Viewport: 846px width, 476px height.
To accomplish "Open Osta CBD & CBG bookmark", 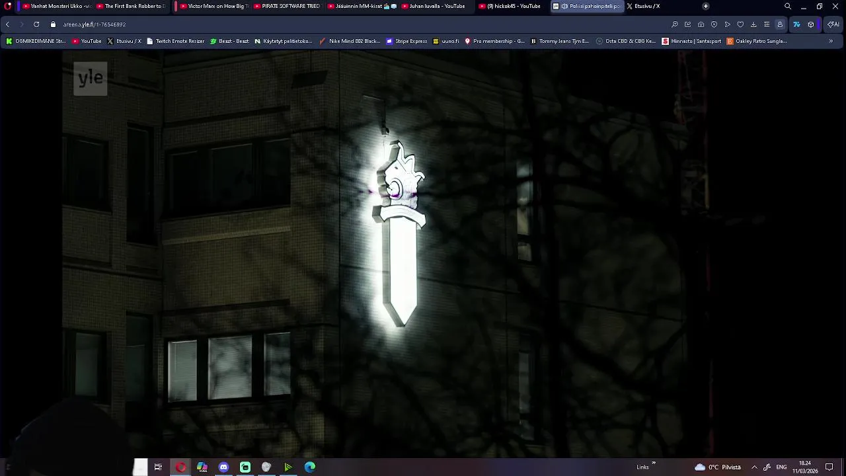I will pyautogui.click(x=626, y=41).
